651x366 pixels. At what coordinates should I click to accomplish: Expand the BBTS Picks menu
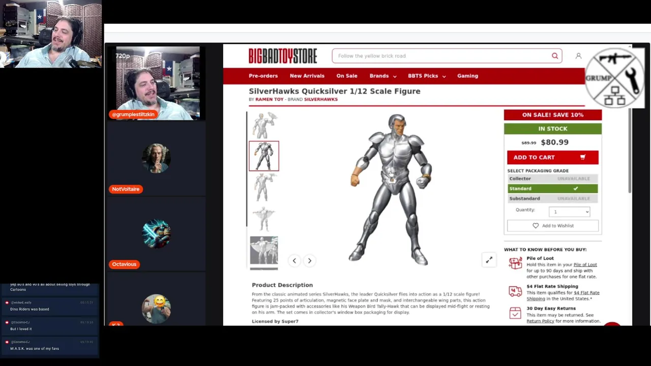[x=427, y=76]
